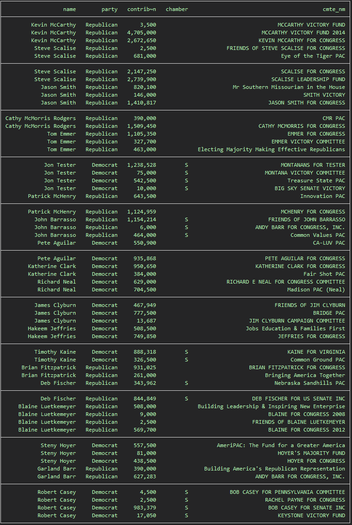
Task: Click 'PETE AGUILAR FOR CONGRESS' cell
Action: pos(305,258)
